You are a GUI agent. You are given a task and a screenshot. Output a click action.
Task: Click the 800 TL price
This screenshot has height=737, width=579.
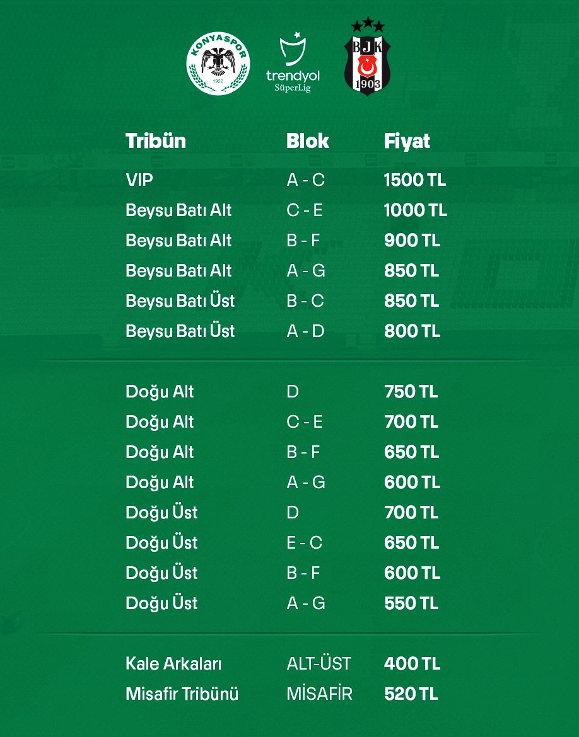point(412,331)
